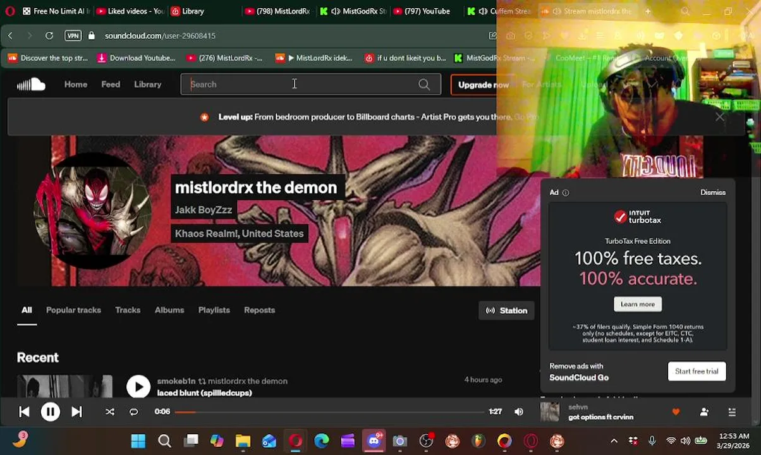The height and width of the screenshot is (455, 761).
Task: Skip to next track
Action: (76, 412)
